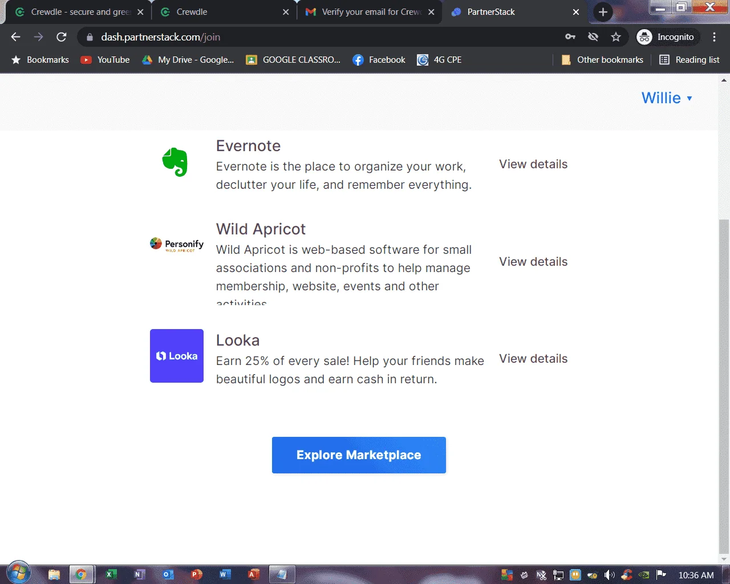Go back using the browser back arrow
Image resolution: width=730 pixels, height=584 pixels.
15,37
